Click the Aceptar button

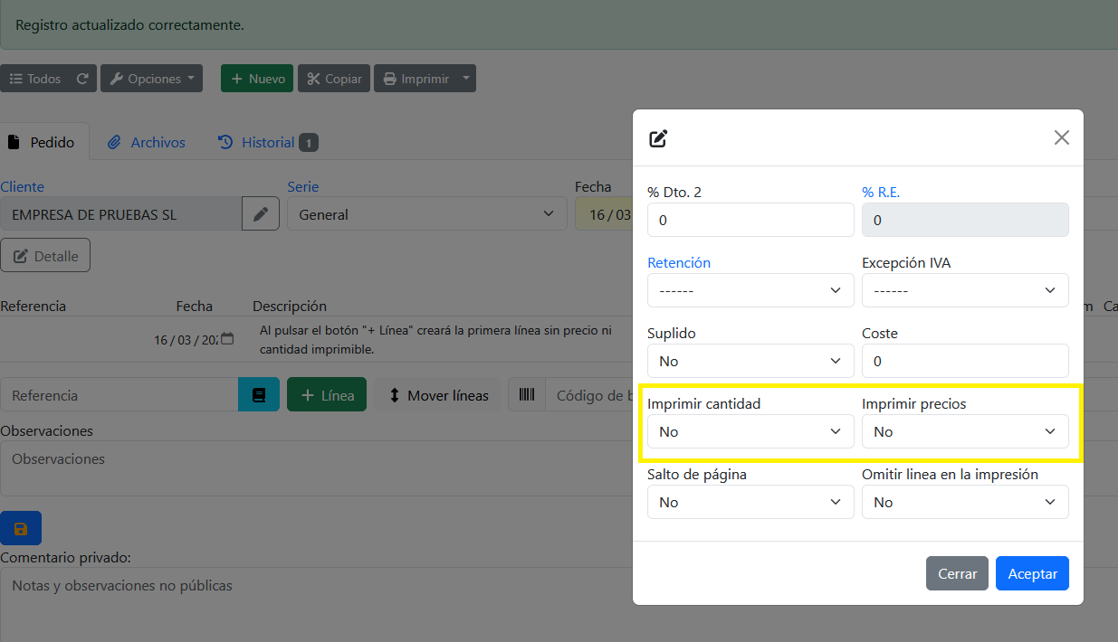coord(1032,573)
